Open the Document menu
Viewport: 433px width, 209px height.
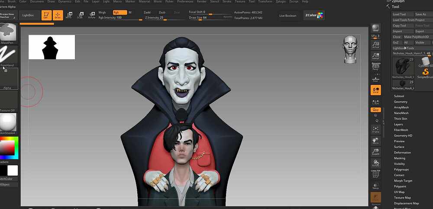point(37,1)
